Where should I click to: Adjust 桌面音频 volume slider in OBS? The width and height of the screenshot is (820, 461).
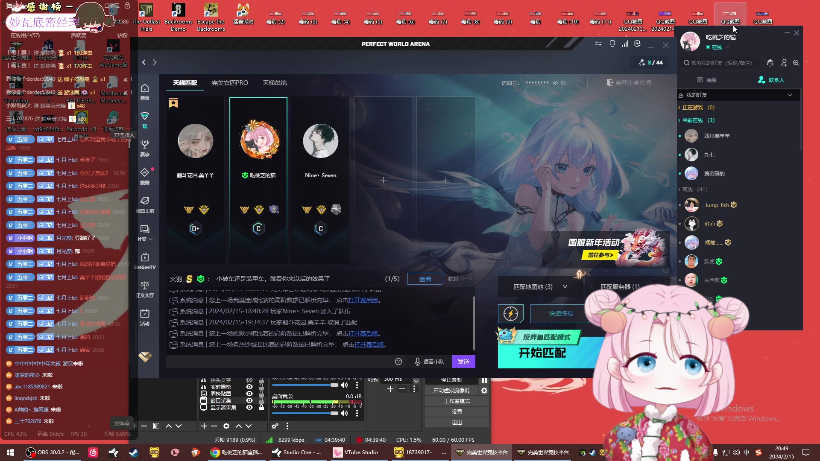pyautogui.click(x=305, y=413)
